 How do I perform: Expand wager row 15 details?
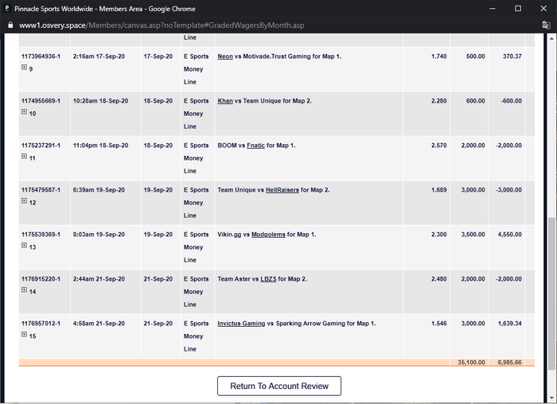click(24, 335)
